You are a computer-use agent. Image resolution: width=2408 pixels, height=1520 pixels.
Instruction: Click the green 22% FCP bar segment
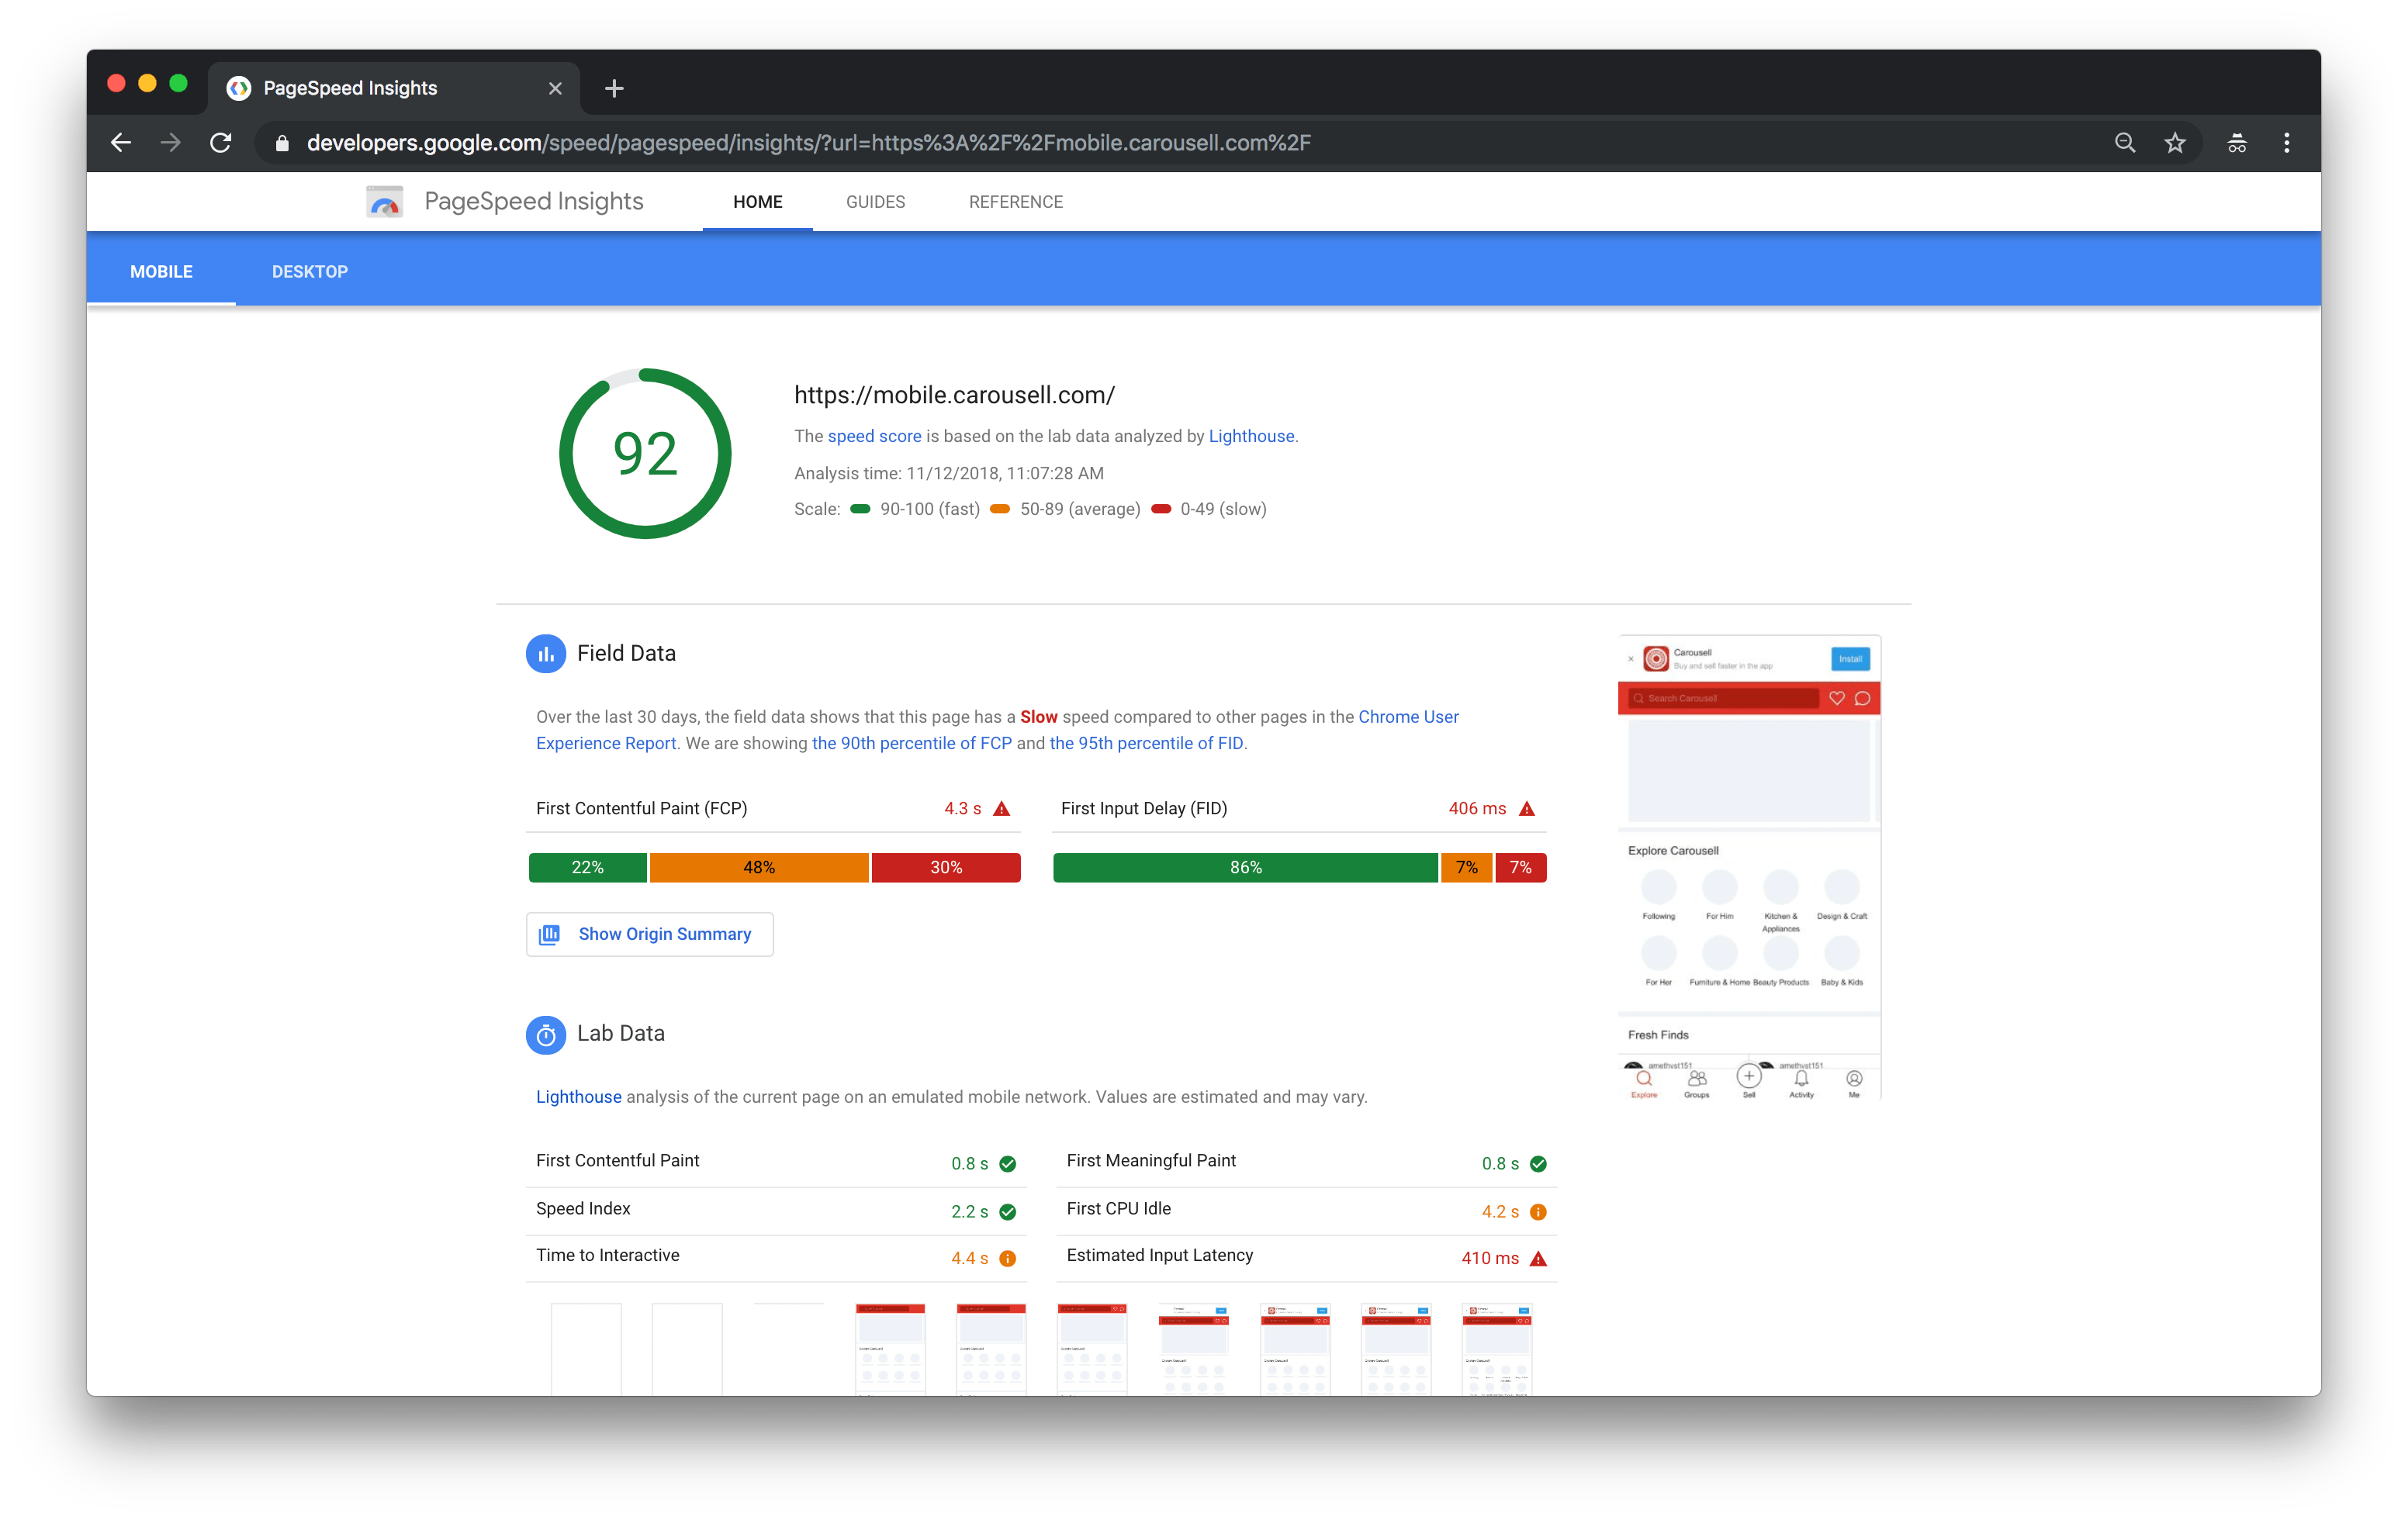coord(588,868)
